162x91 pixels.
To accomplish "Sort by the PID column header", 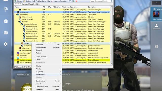I will coord(44,7).
